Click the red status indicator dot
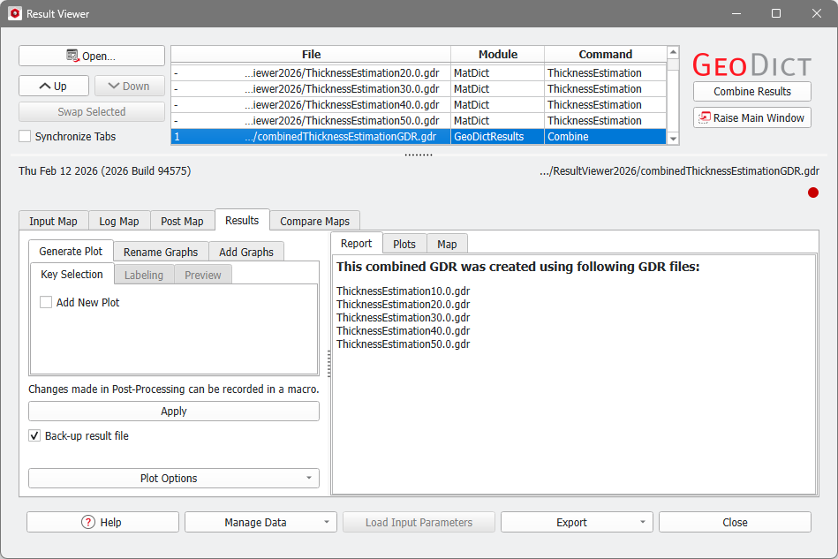Image resolution: width=838 pixels, height=559 pixels. (813, 192)
